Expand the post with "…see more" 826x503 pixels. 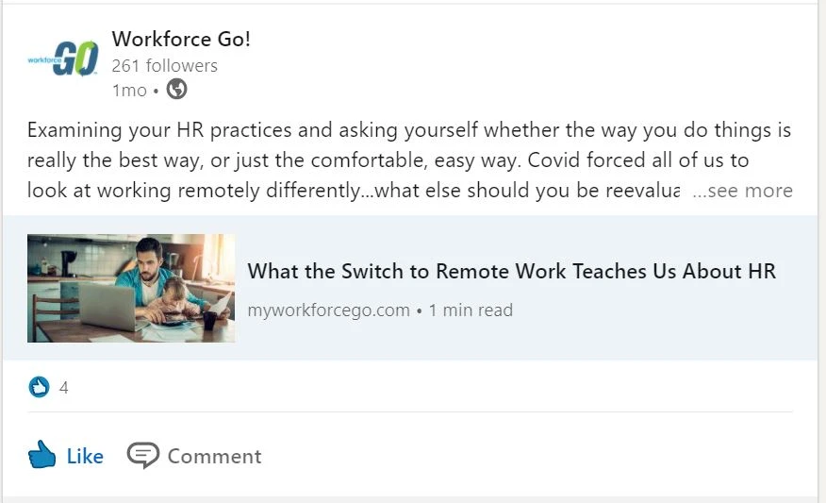pyautogui.click(x=742, y=191)
